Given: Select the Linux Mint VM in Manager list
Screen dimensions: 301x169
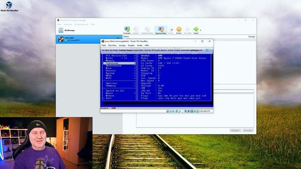Looking at the screenshot, I should (89, 39).
